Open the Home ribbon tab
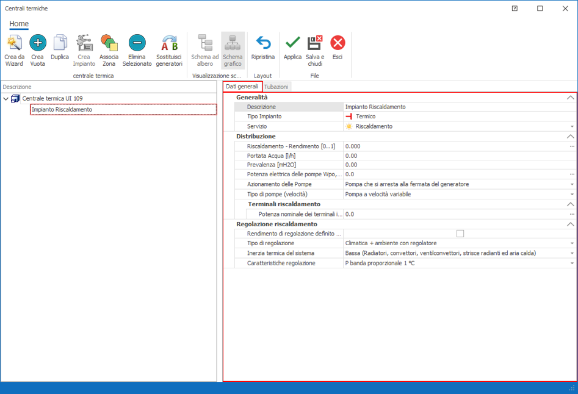This screenshot has height=394, width=578. [19, 24]
